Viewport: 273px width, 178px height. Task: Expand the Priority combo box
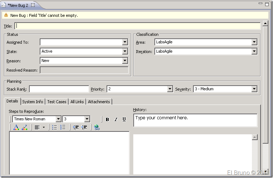click(x=170, y=89)
